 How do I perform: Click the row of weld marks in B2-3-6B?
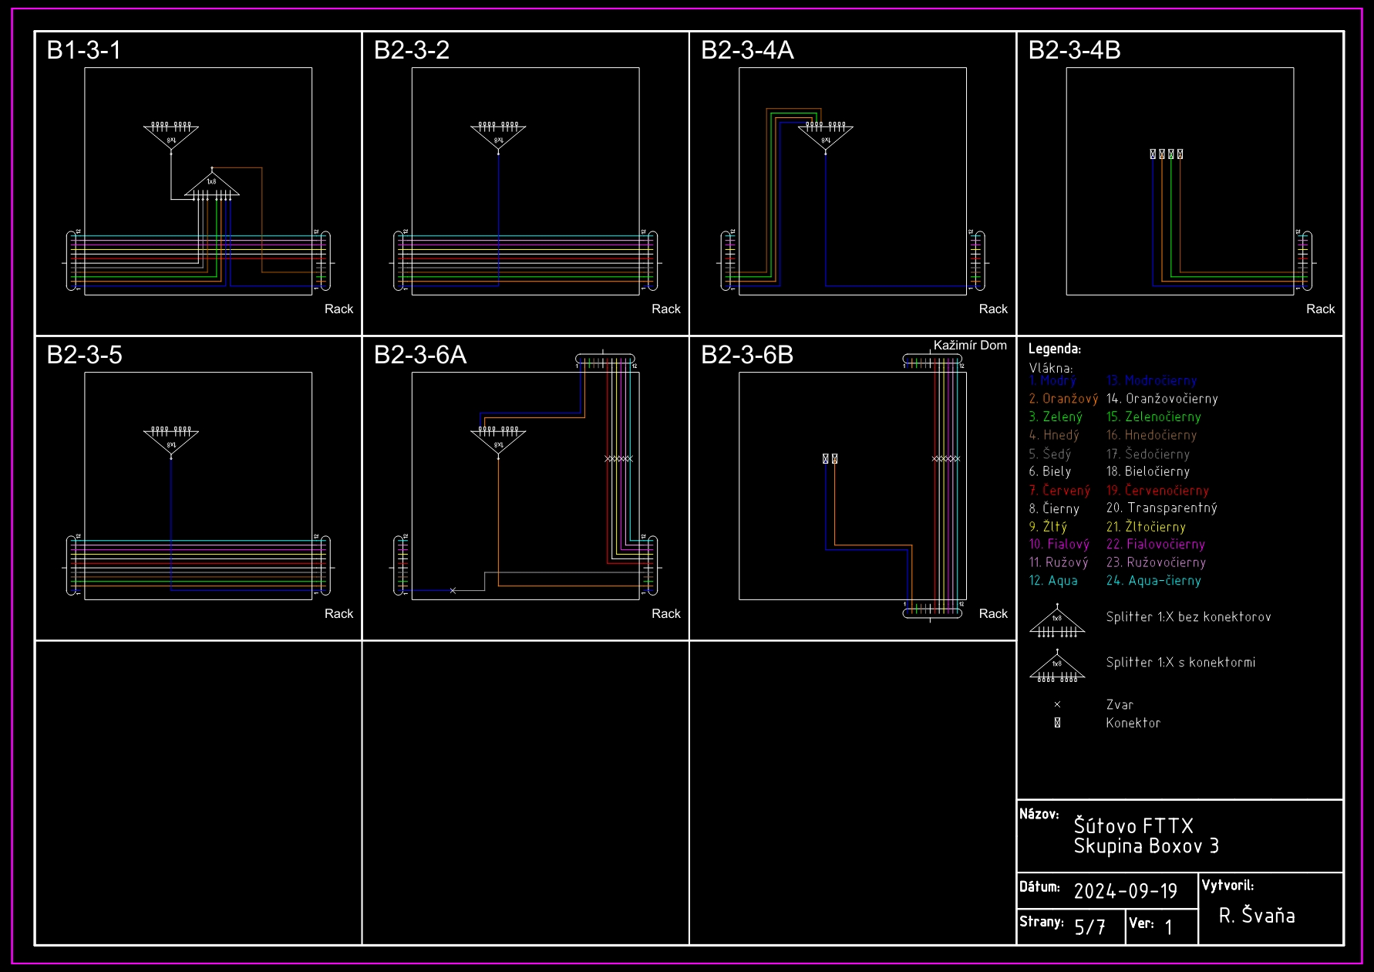click(x=946, y=459)
